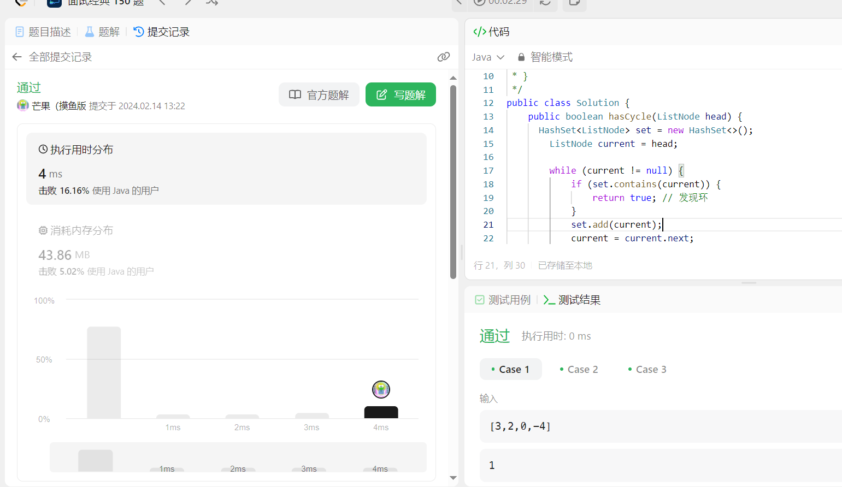Place cursor in 'while (current != null)' line
The image size is (842, 487).
(x=616, y=170)
